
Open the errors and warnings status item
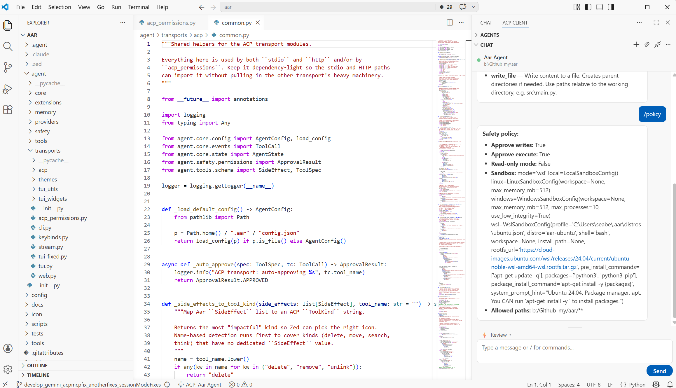pos(241,384)
